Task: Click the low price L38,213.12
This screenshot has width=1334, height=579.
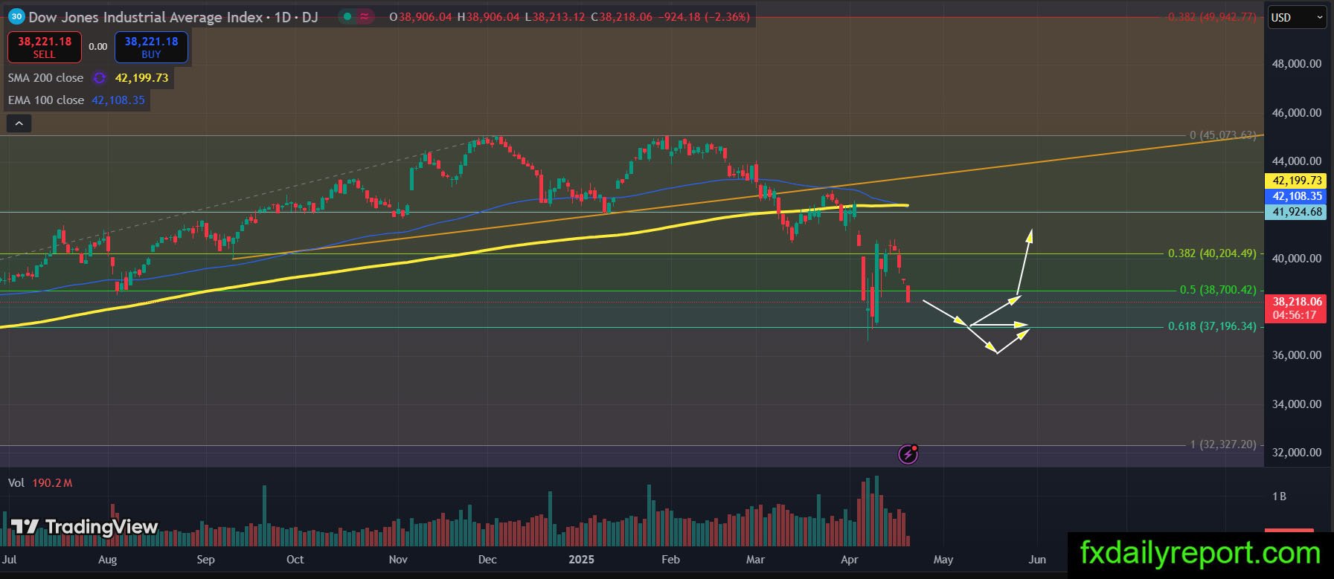Action: (x=555, y=16)
